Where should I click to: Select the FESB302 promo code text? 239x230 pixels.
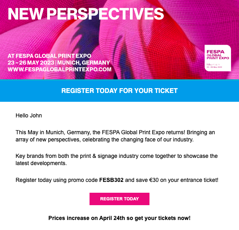point(111,180)
